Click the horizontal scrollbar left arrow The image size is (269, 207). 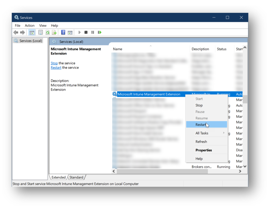pos(114,171)
